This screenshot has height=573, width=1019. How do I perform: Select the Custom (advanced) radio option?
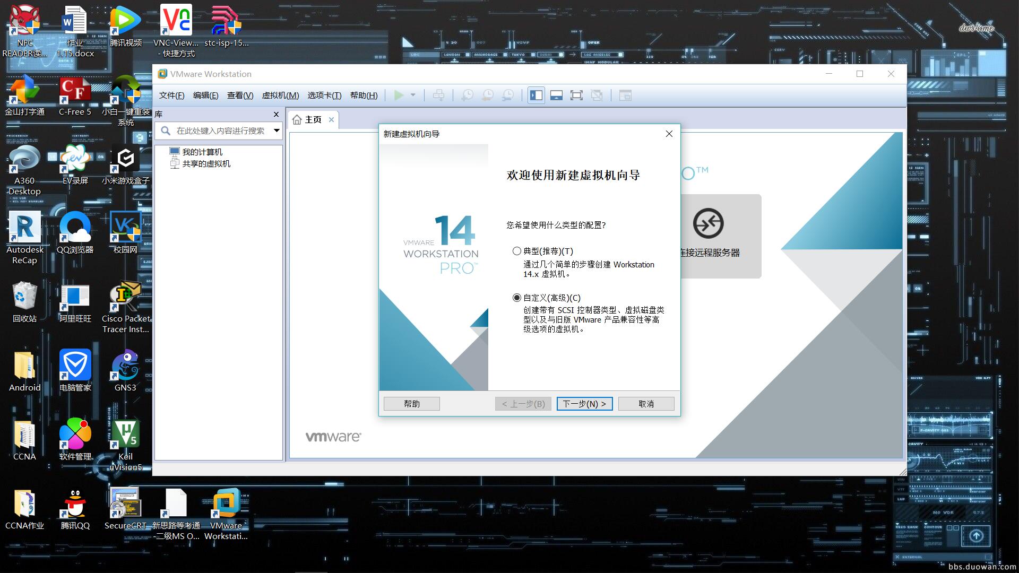click(x=516, y=298)
